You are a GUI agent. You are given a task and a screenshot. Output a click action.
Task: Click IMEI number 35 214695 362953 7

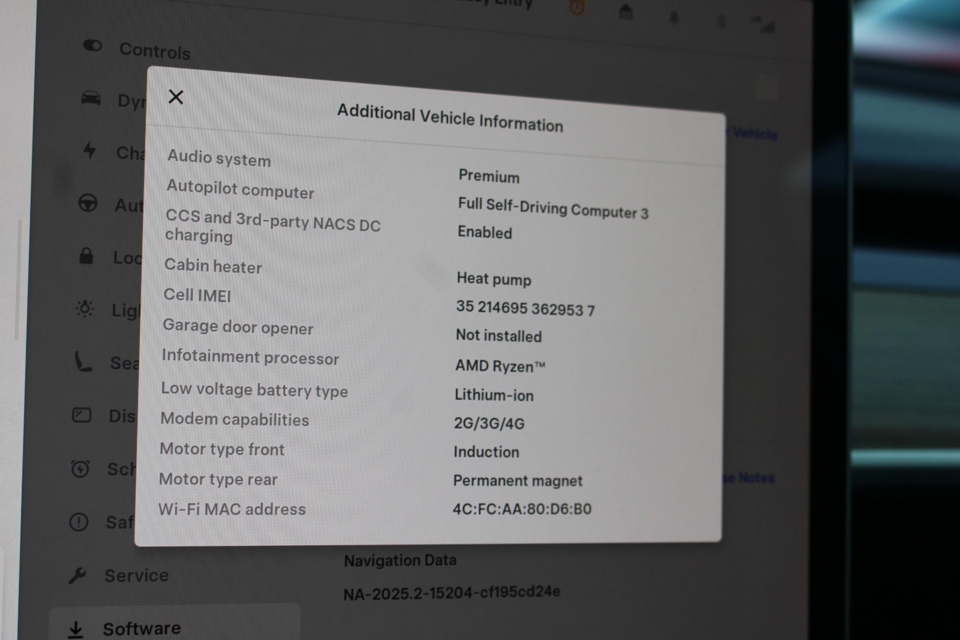(525, 308)
